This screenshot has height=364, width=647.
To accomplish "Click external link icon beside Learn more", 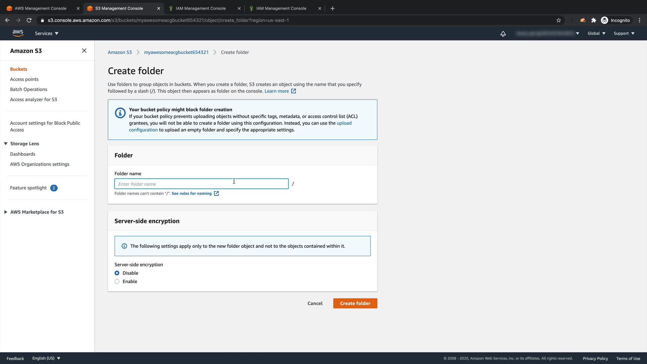I will [x=294, y=91].
